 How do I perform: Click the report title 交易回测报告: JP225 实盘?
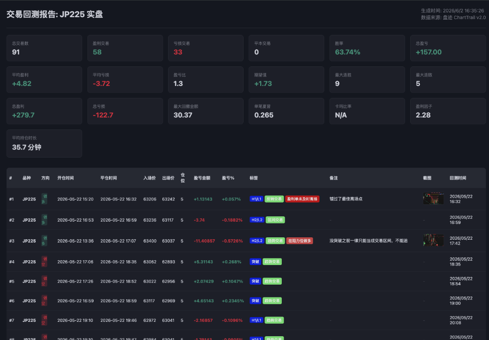[x=54, y=14]
